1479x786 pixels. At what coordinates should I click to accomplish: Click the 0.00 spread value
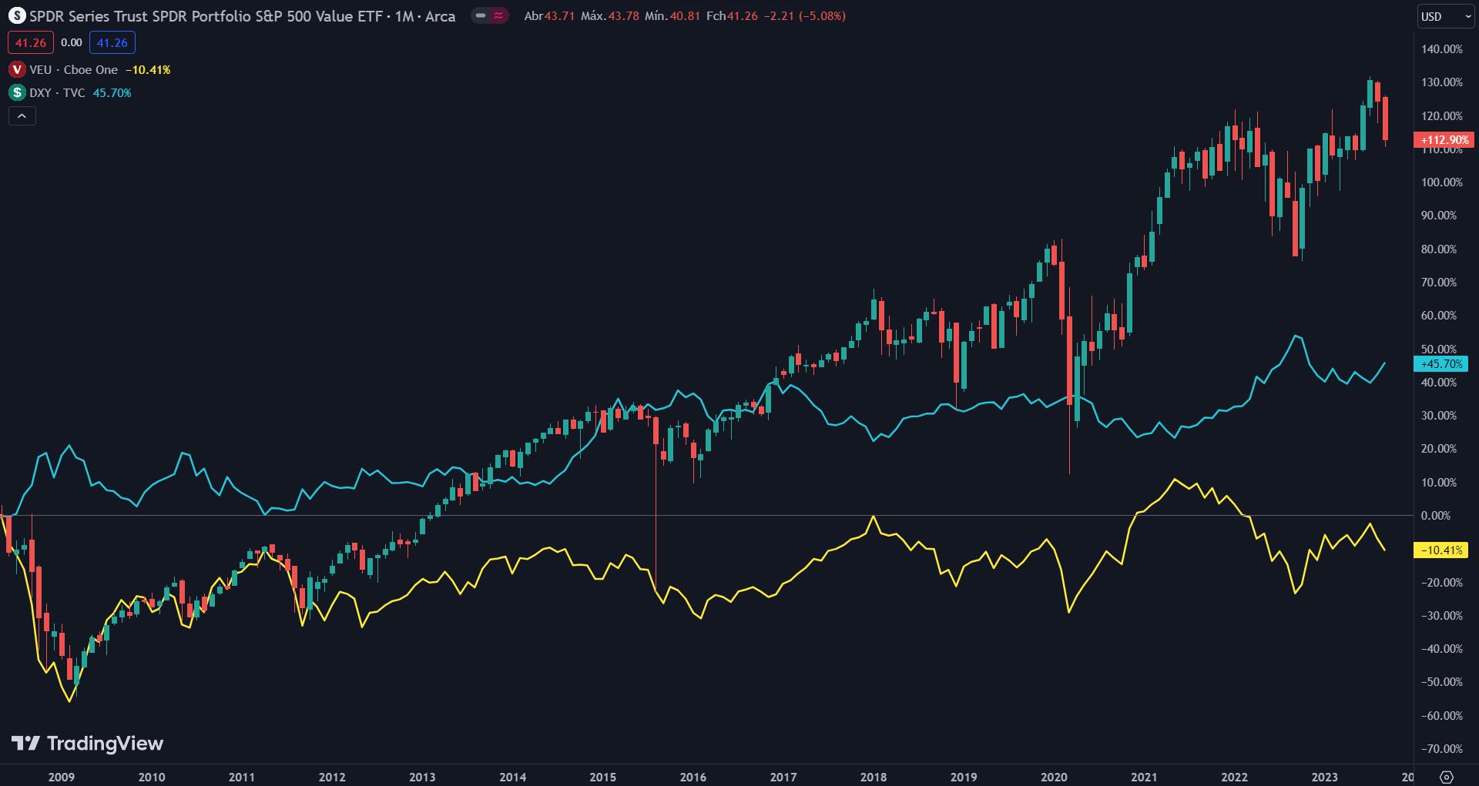(71, 43)
